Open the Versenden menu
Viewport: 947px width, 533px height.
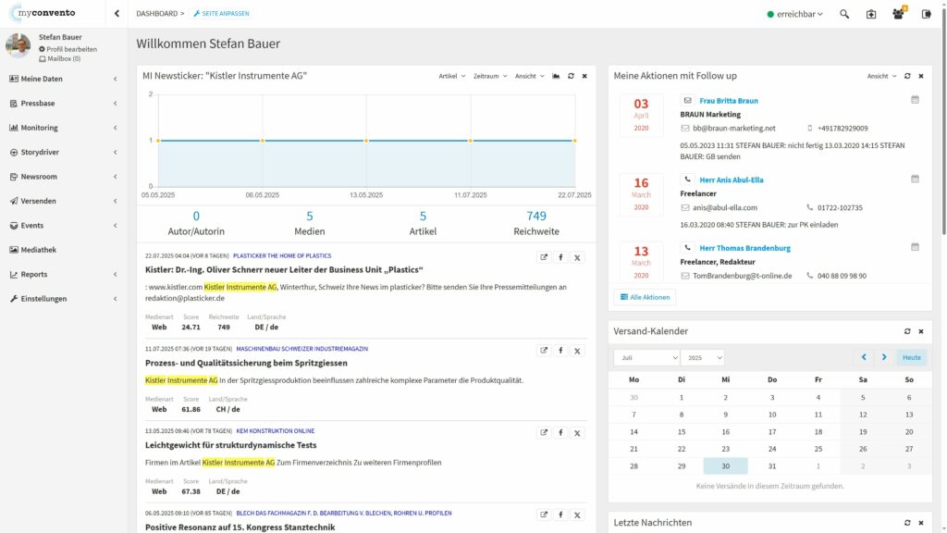pyautogui.click(x=64, y=201)
